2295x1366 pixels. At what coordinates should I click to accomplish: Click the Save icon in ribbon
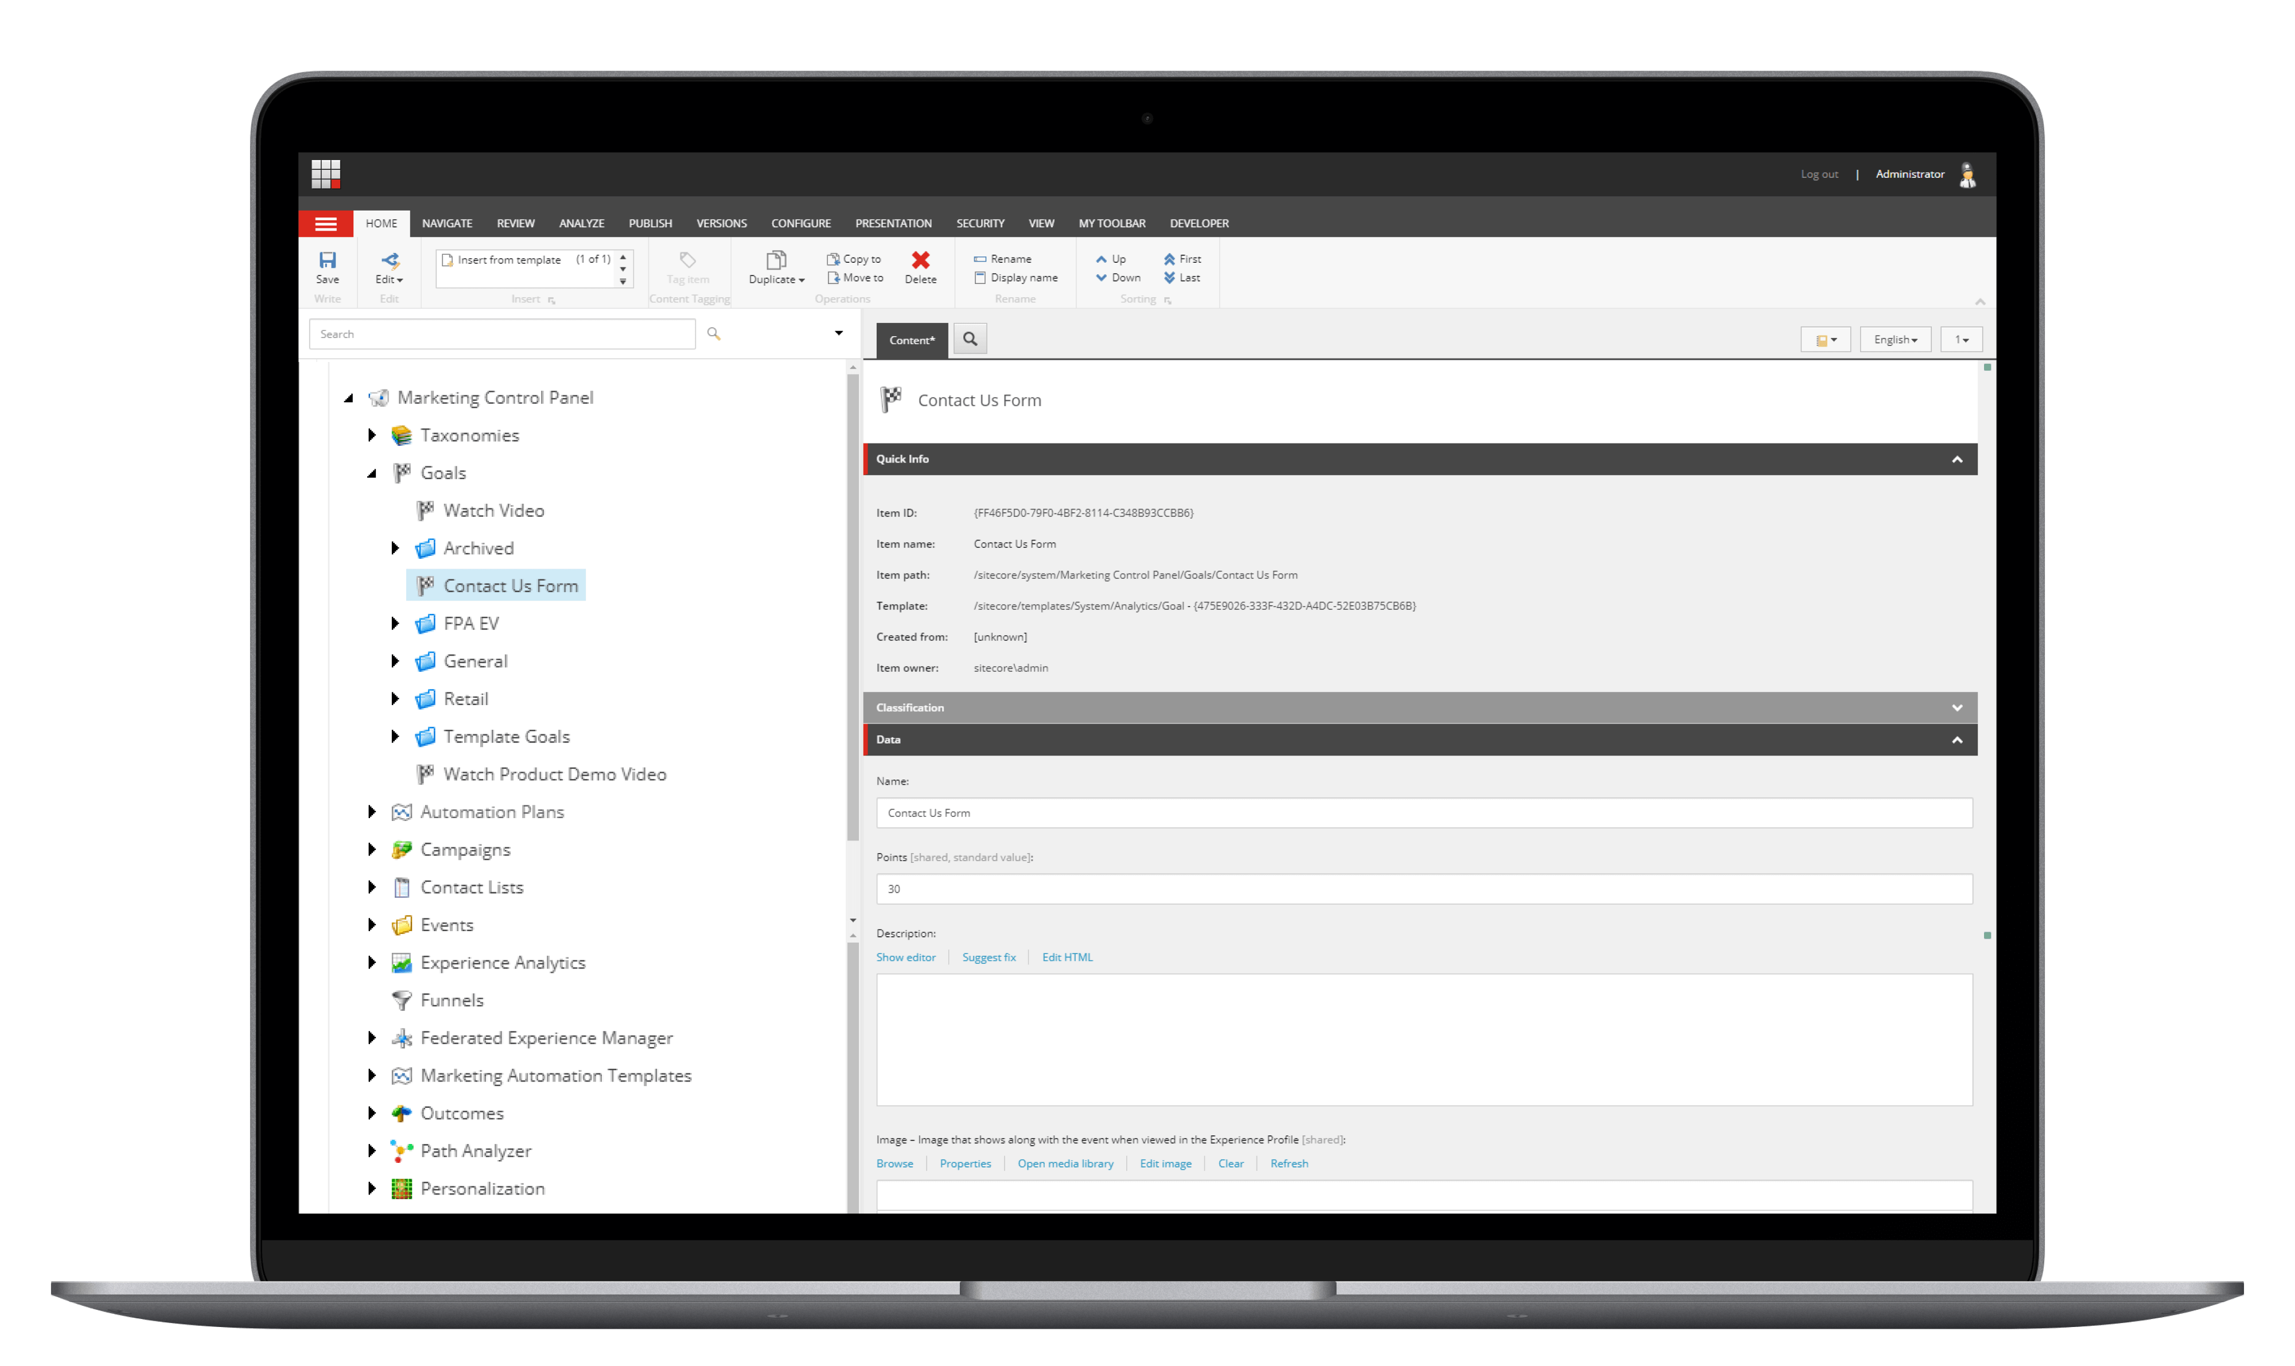[x=327, y=260]
